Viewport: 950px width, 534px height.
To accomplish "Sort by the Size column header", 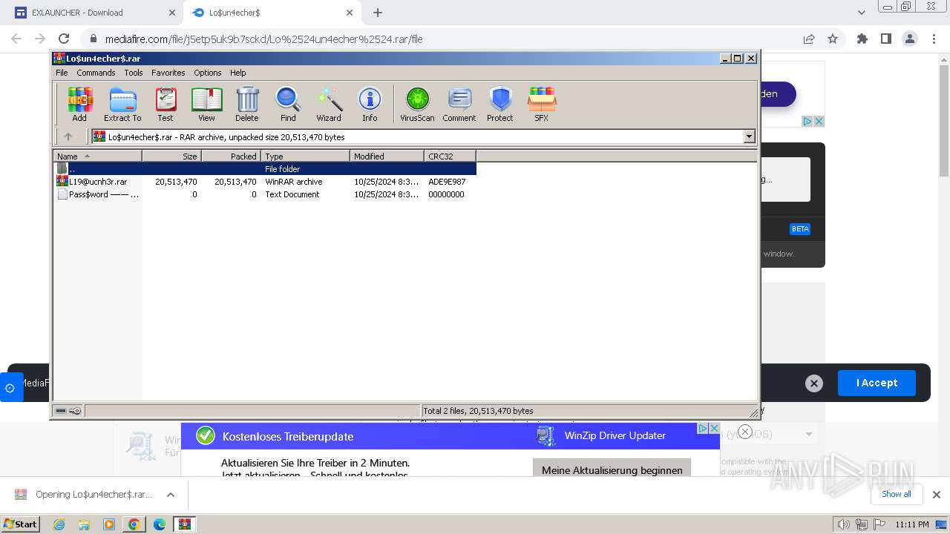I will (171, 156).
